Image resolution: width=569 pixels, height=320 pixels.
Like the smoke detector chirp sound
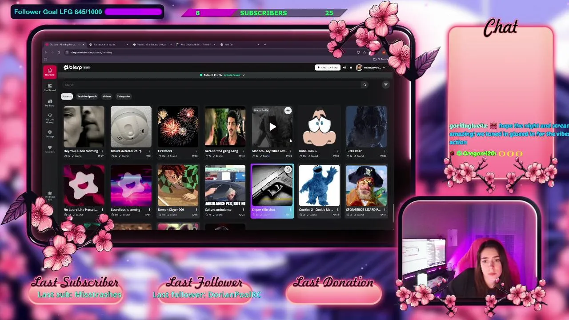coord(147,156)
